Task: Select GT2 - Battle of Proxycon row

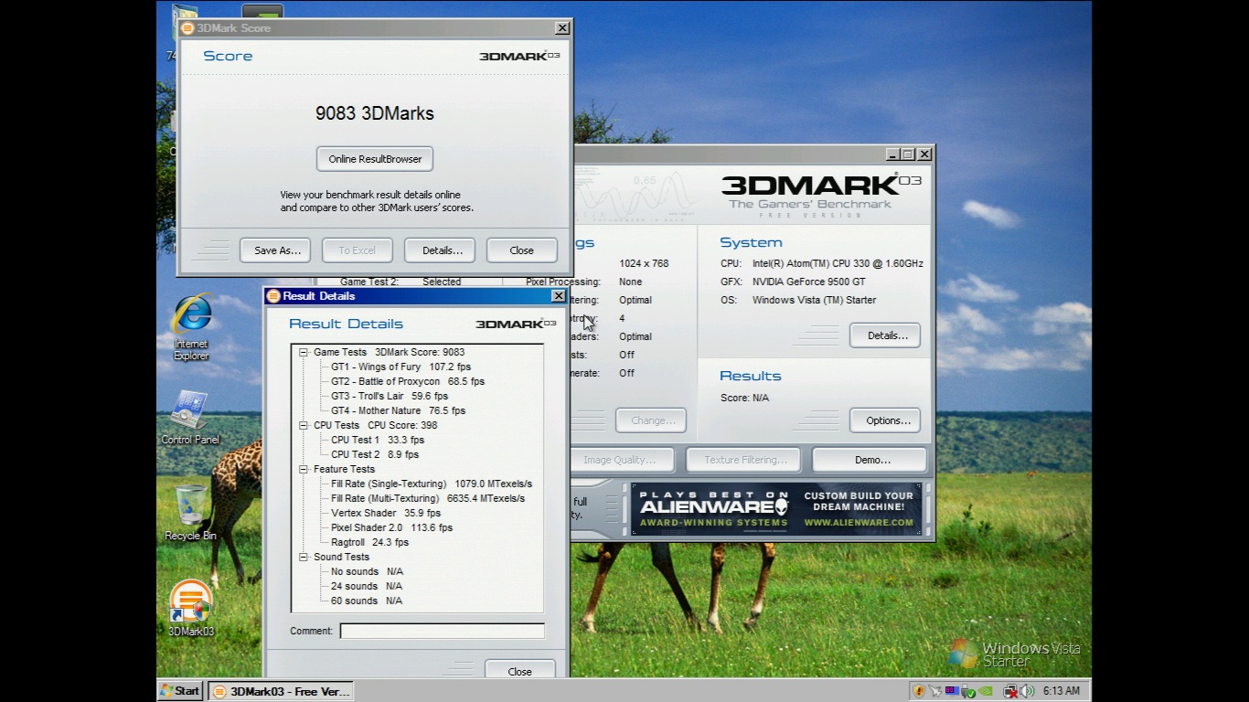Action: pos(408,381)
